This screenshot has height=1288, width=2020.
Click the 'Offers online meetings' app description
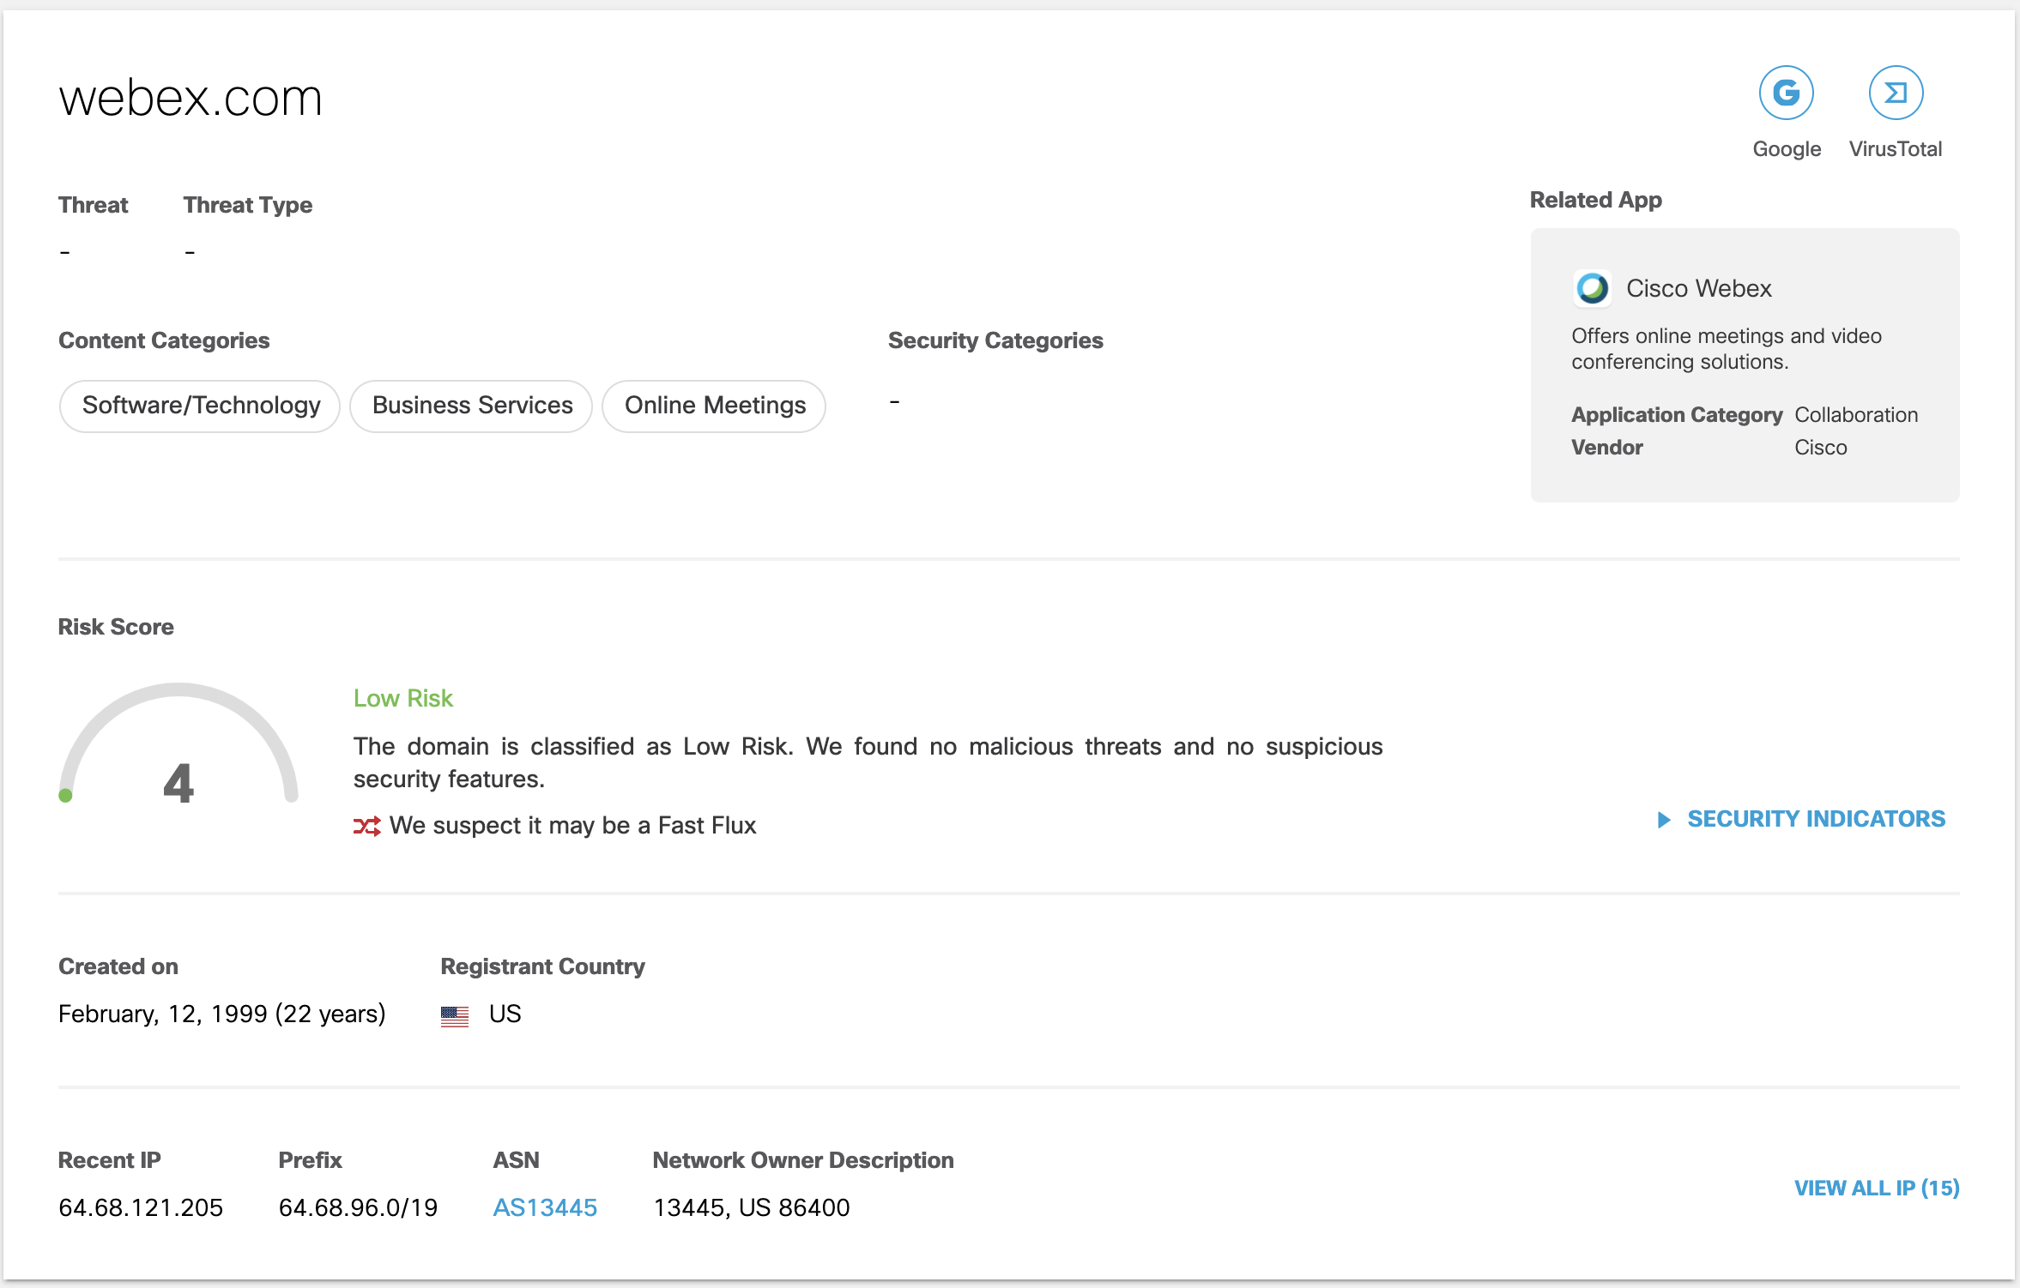(x=1727, y=349)
